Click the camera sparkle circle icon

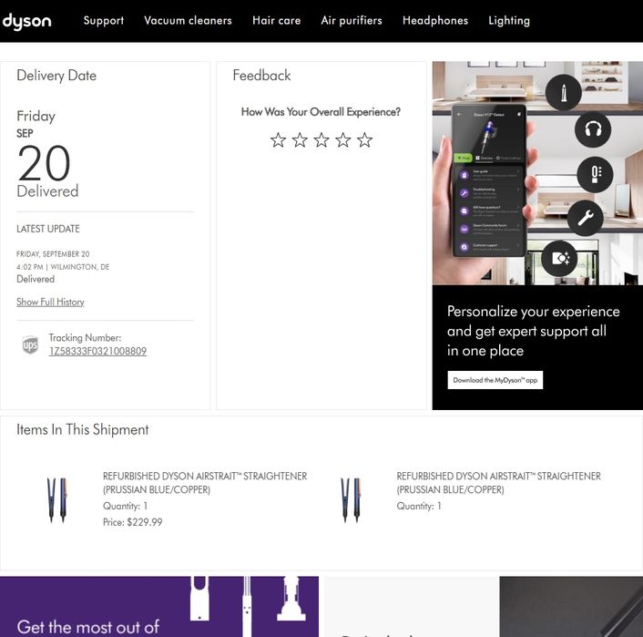(560, 259)
